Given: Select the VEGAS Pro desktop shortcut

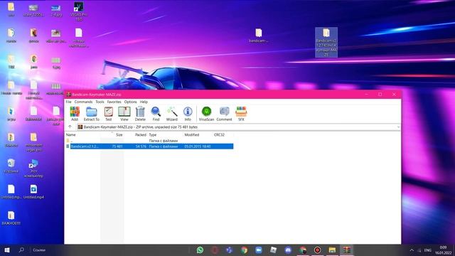Looking at the screenshot, I should [79, 11].
